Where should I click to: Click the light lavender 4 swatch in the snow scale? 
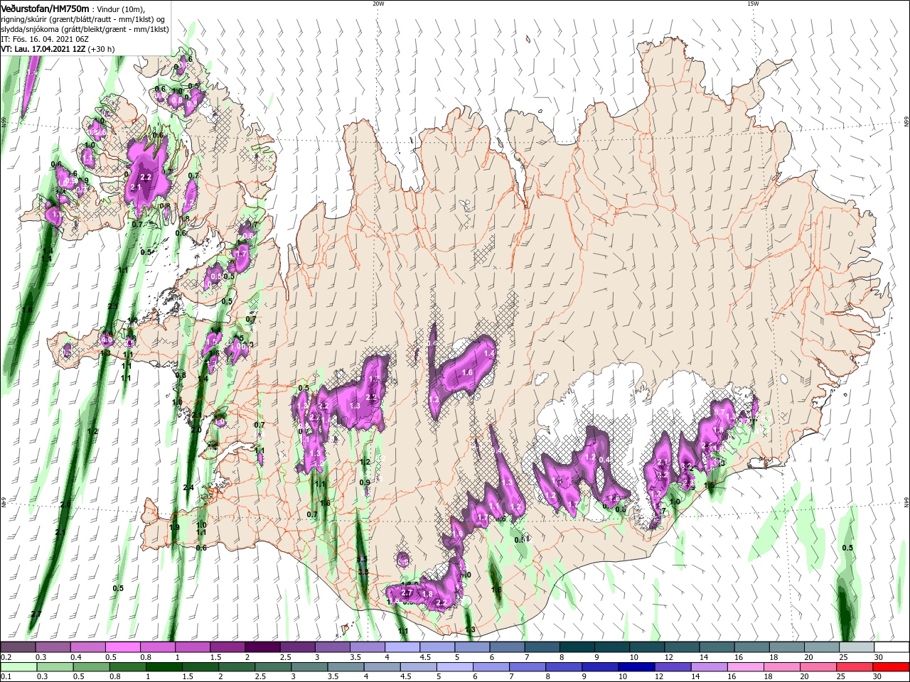402,647
